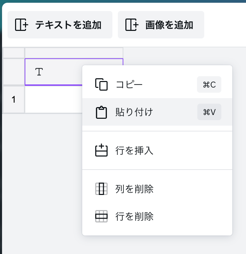Click the insert row icon
Screen dimensions: 246x254
pos(101,151)
